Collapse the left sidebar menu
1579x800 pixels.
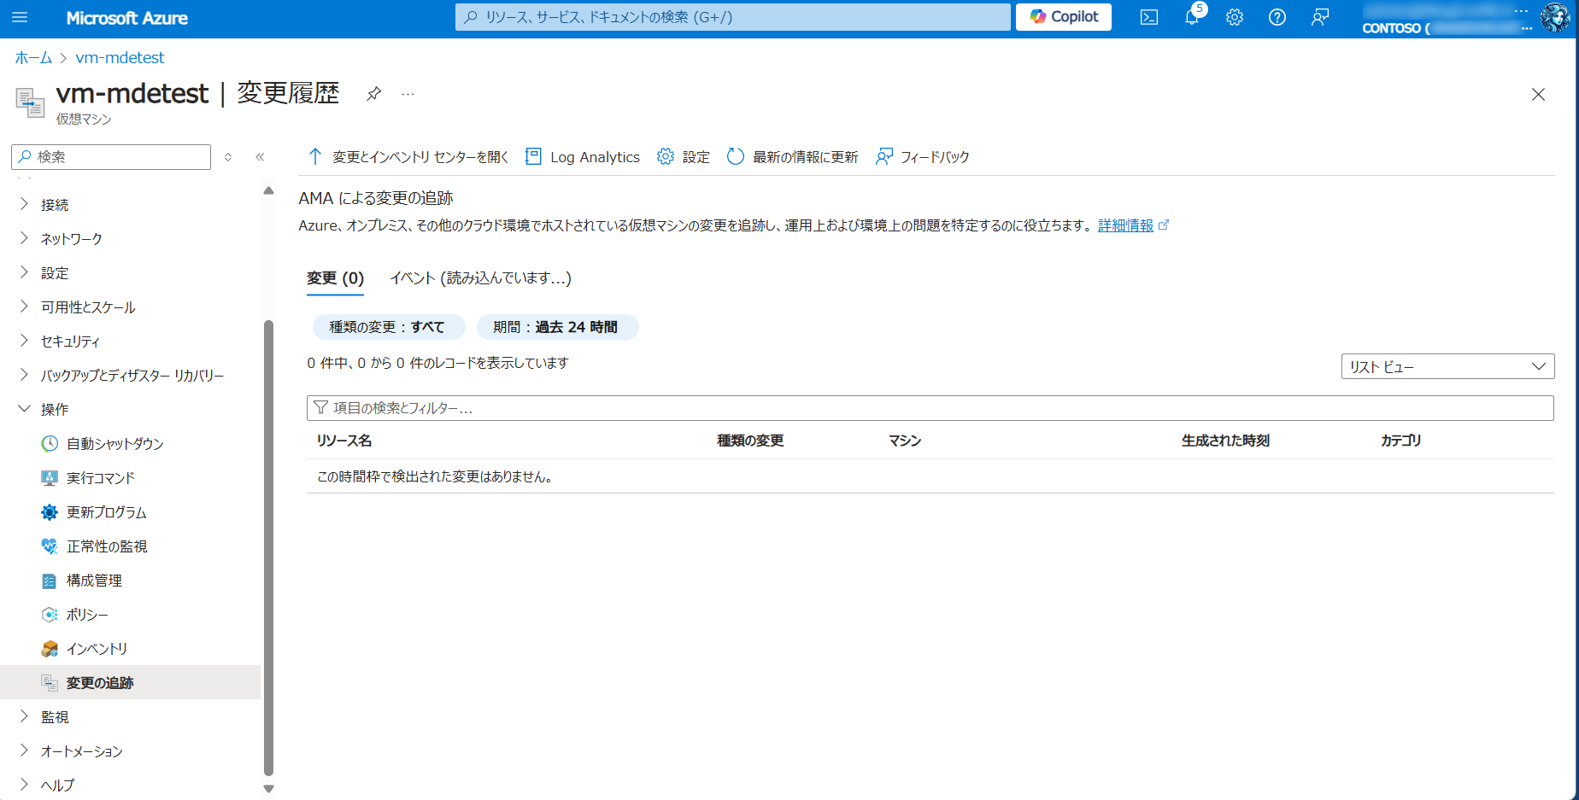[260, 157]
